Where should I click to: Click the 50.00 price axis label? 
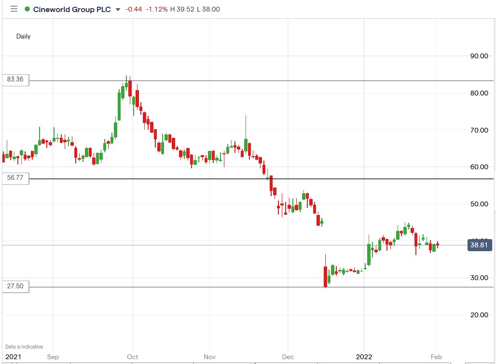pos(479,204)
